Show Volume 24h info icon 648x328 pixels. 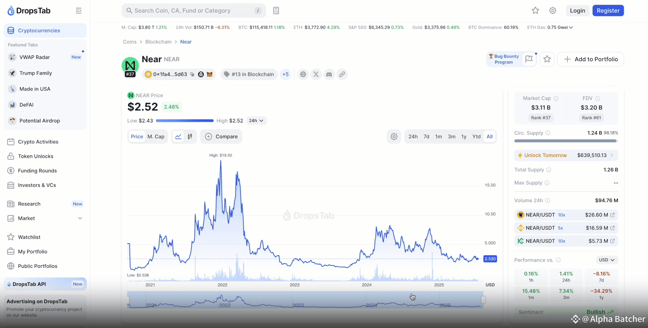pos(547,200)
